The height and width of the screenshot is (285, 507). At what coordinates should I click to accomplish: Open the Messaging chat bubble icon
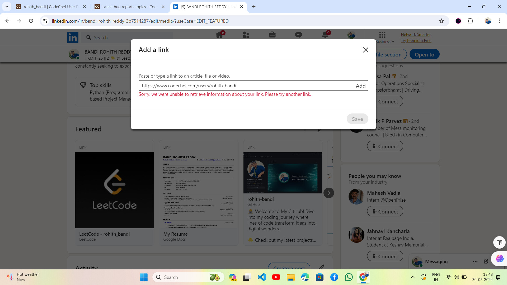298,35
